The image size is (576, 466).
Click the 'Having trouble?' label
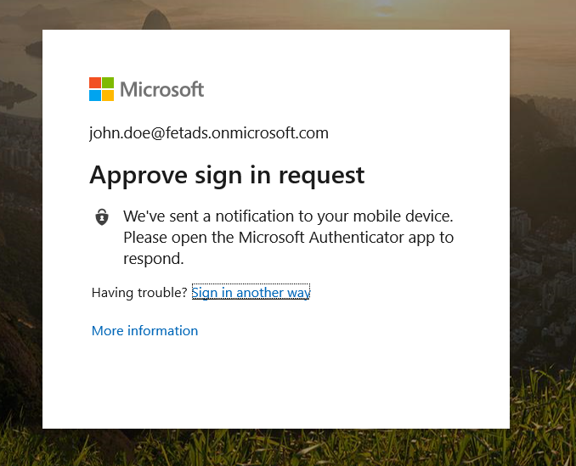click(x=139, y=293)
